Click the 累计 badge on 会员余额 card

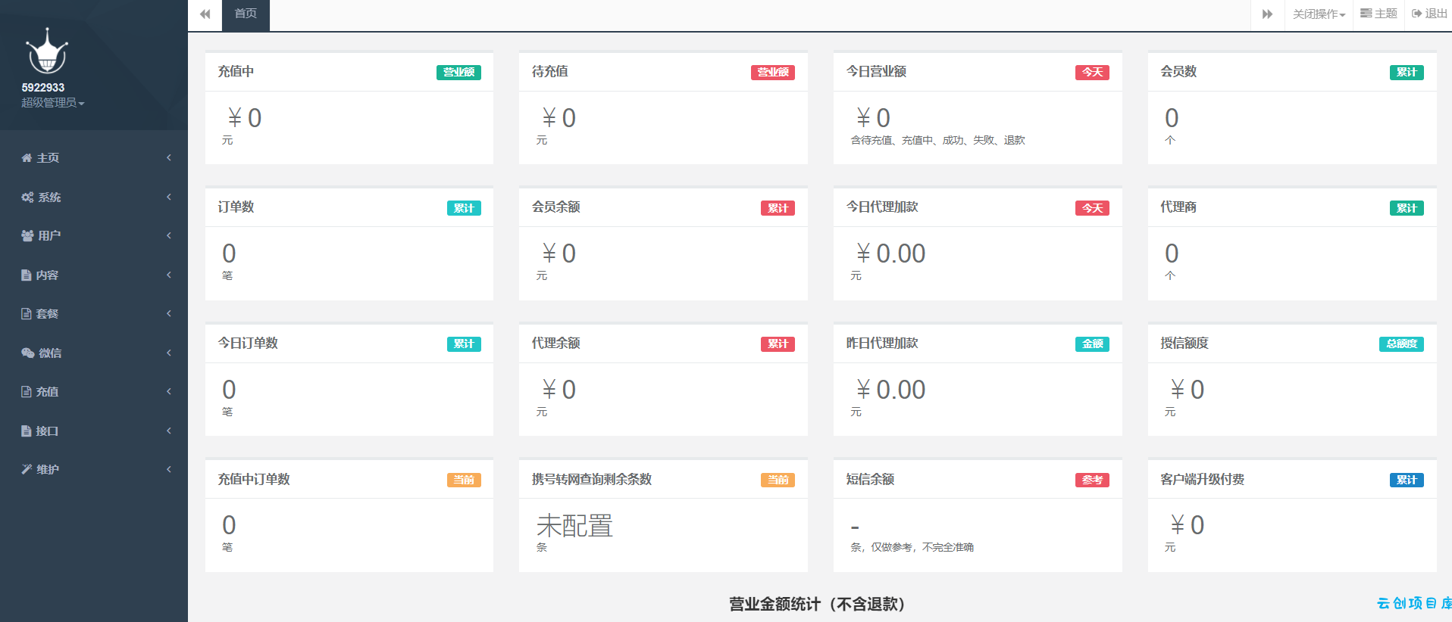[778, 208]
